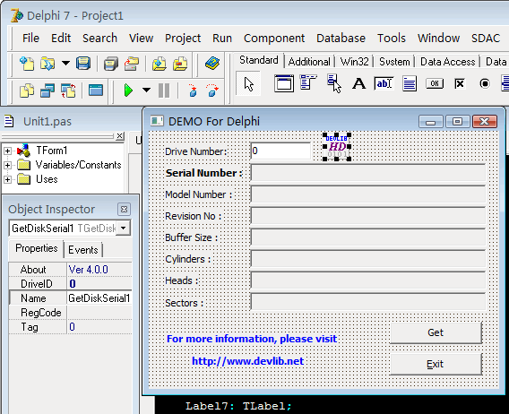
Task: Click the Trace Into icon
Action: (193, 91)
